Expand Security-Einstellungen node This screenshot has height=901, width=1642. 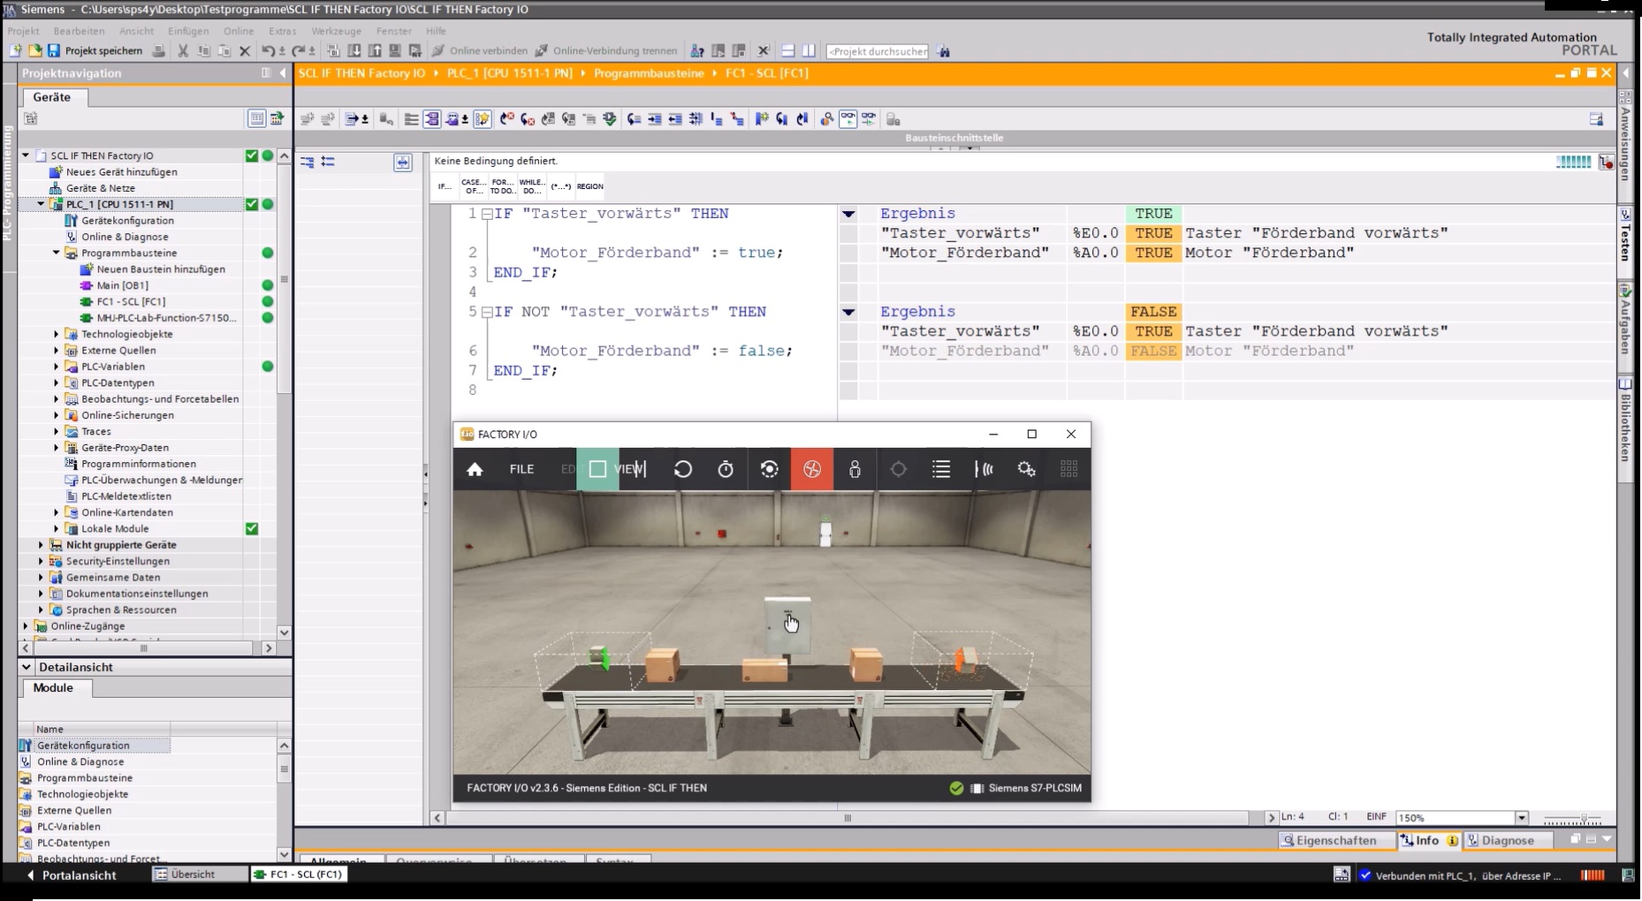(41, 561)
